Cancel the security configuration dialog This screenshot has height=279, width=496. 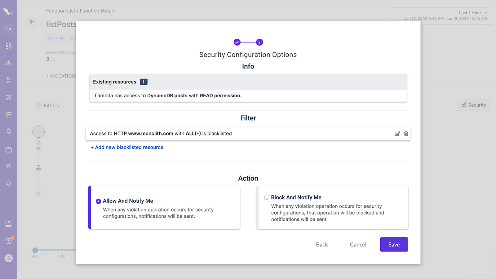point(358,245)
